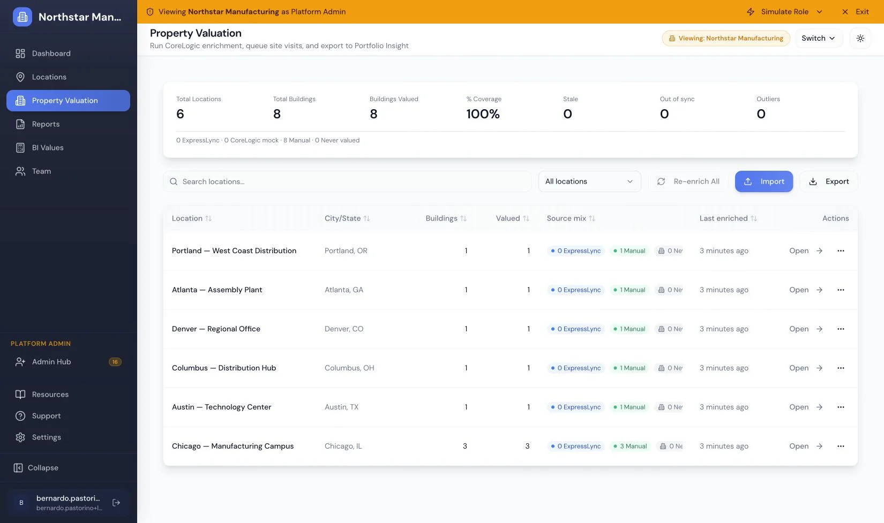Click the log out icon beside bernardo.pastorino
Image resolution: width=884 pixels, height=523 pixels.
[116, 503]
